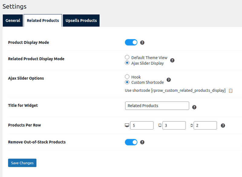Choose the Hook radio option
This screenshot has width=242, height=177.
pos(127,77)
